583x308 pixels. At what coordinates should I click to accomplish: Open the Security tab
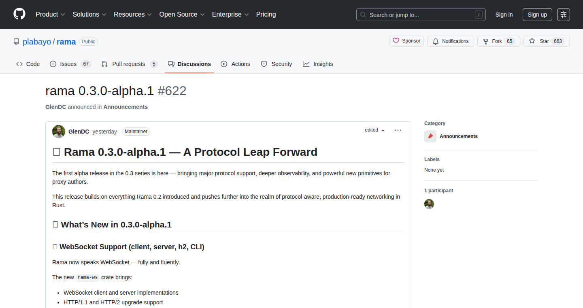[277, 64]
